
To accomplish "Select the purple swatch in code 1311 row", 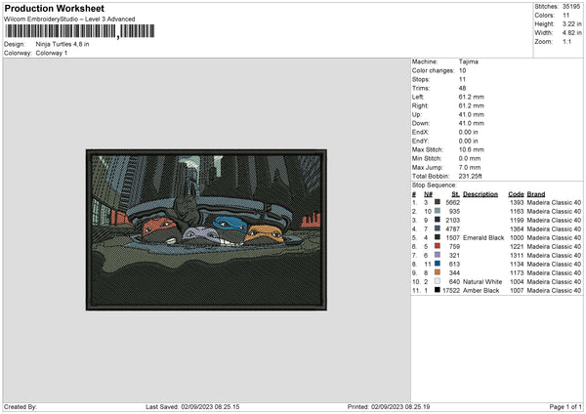I will (x=438, y=255).
